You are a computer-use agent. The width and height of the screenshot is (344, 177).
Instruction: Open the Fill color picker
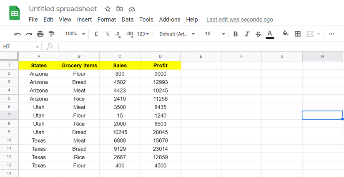click(286, 34)
